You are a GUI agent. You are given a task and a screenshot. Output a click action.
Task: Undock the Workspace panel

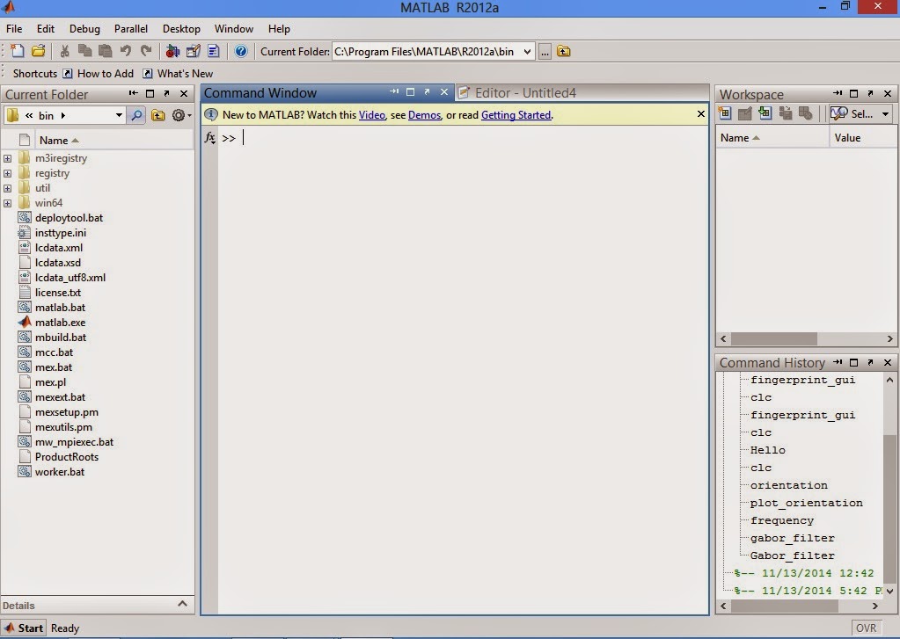coord(869,94)
